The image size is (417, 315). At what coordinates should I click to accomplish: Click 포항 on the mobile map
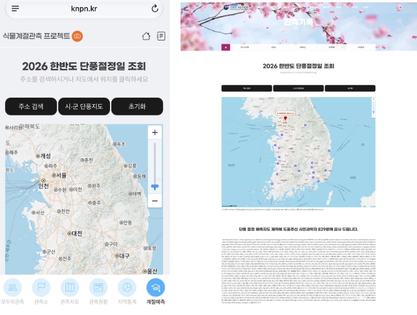click(x=150, y=248)
